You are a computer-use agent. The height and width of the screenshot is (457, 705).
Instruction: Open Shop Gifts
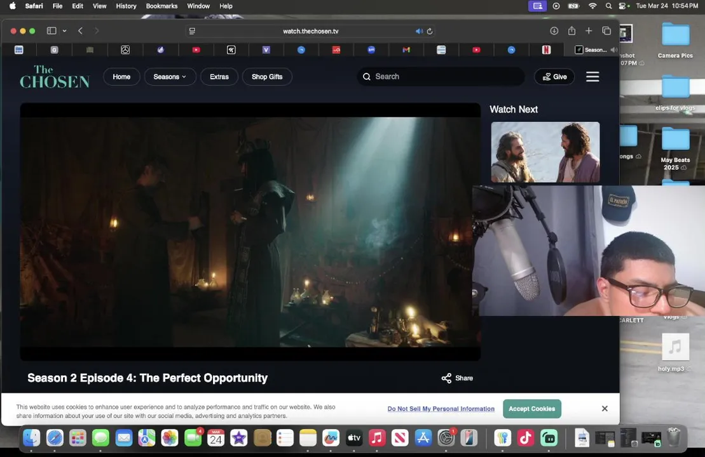point(267,77)
